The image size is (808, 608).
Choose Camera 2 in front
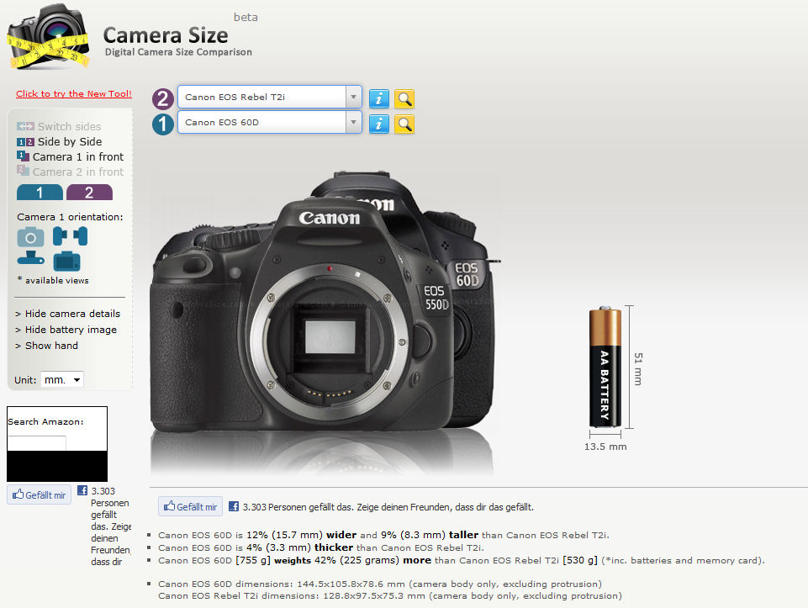(78, 172)
